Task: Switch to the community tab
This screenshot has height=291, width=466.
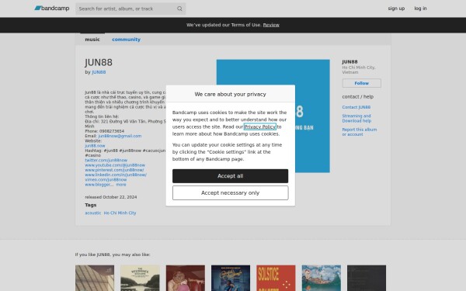Action: pyautogui.click(x=126, y=40)
